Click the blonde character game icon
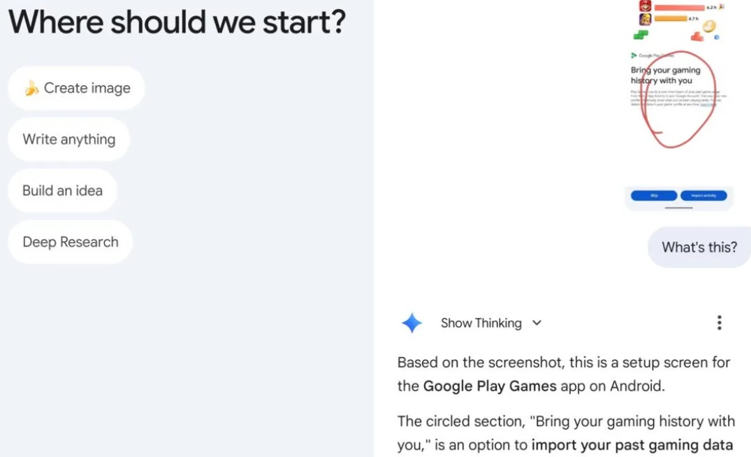 [646, 19]
